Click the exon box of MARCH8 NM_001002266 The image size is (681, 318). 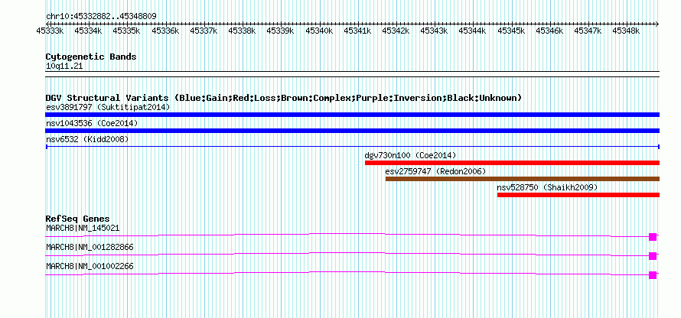(653, 275)
